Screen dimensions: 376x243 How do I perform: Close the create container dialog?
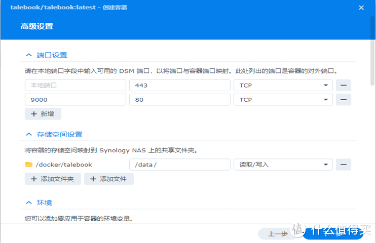[361, 8]
